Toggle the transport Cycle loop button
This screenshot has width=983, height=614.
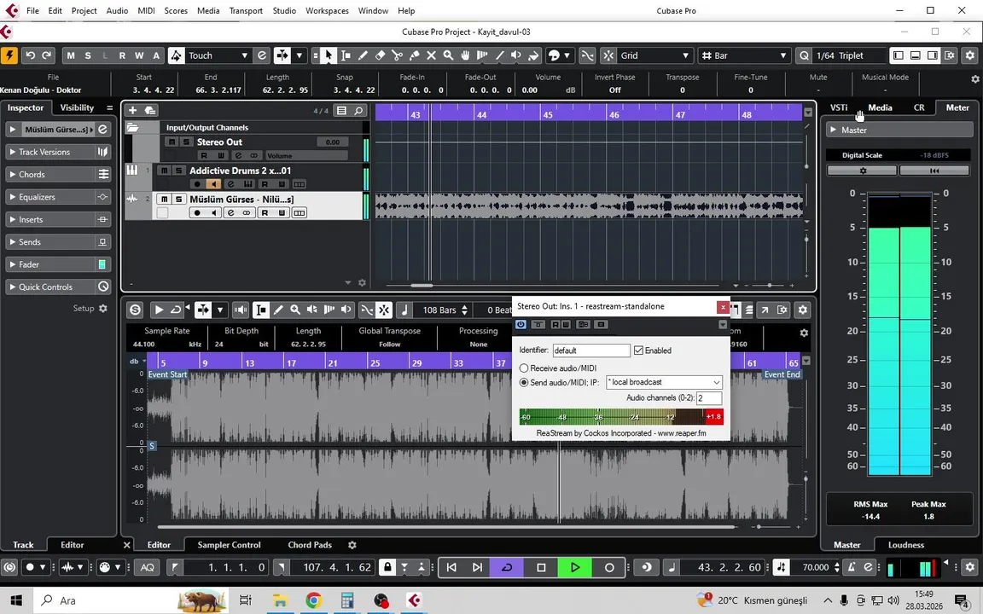coord(507,568)
